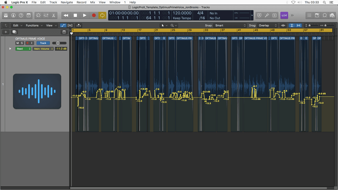Open the Loop Browser icon

pyautogui.click(x=324, y=15)
